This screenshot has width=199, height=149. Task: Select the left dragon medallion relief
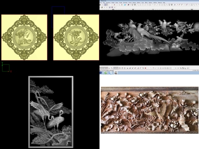pyautogui.click(x=24, y=37)
